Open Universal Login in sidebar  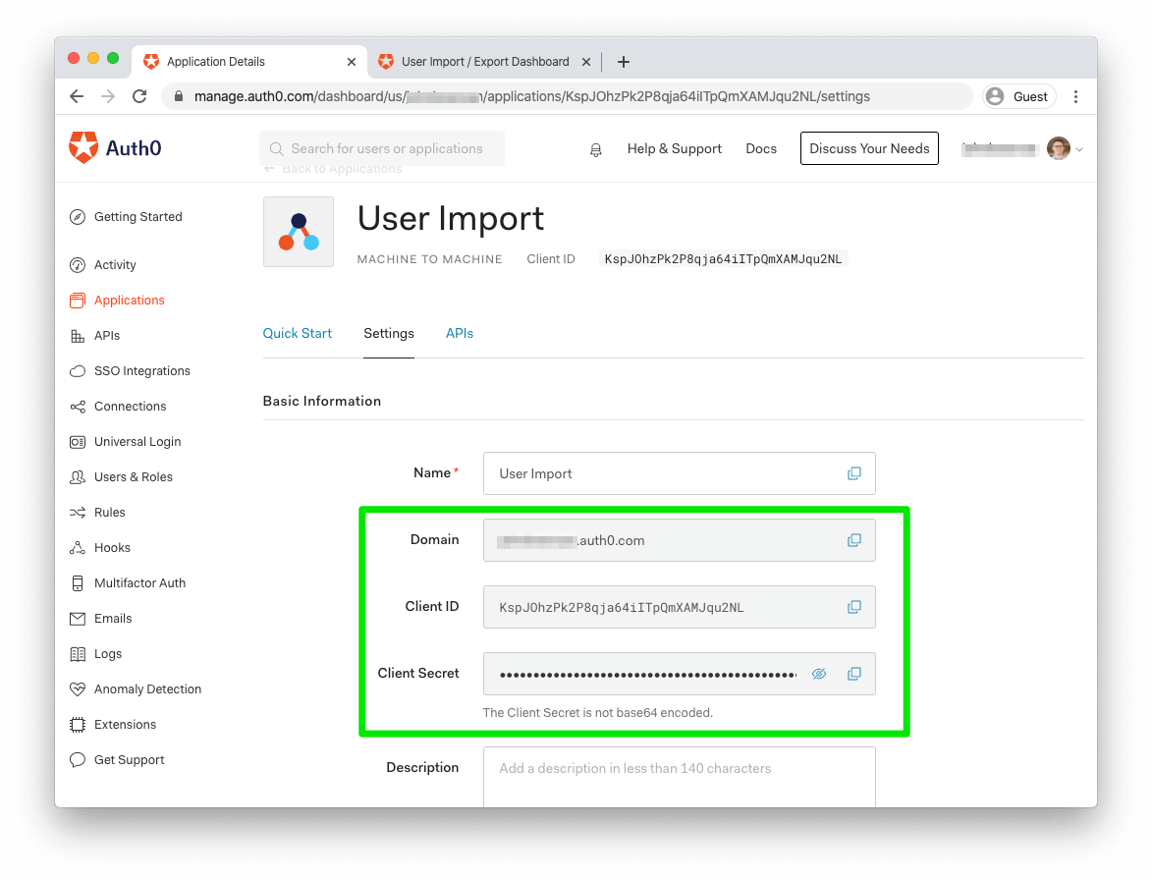click(x=126, y=441)
